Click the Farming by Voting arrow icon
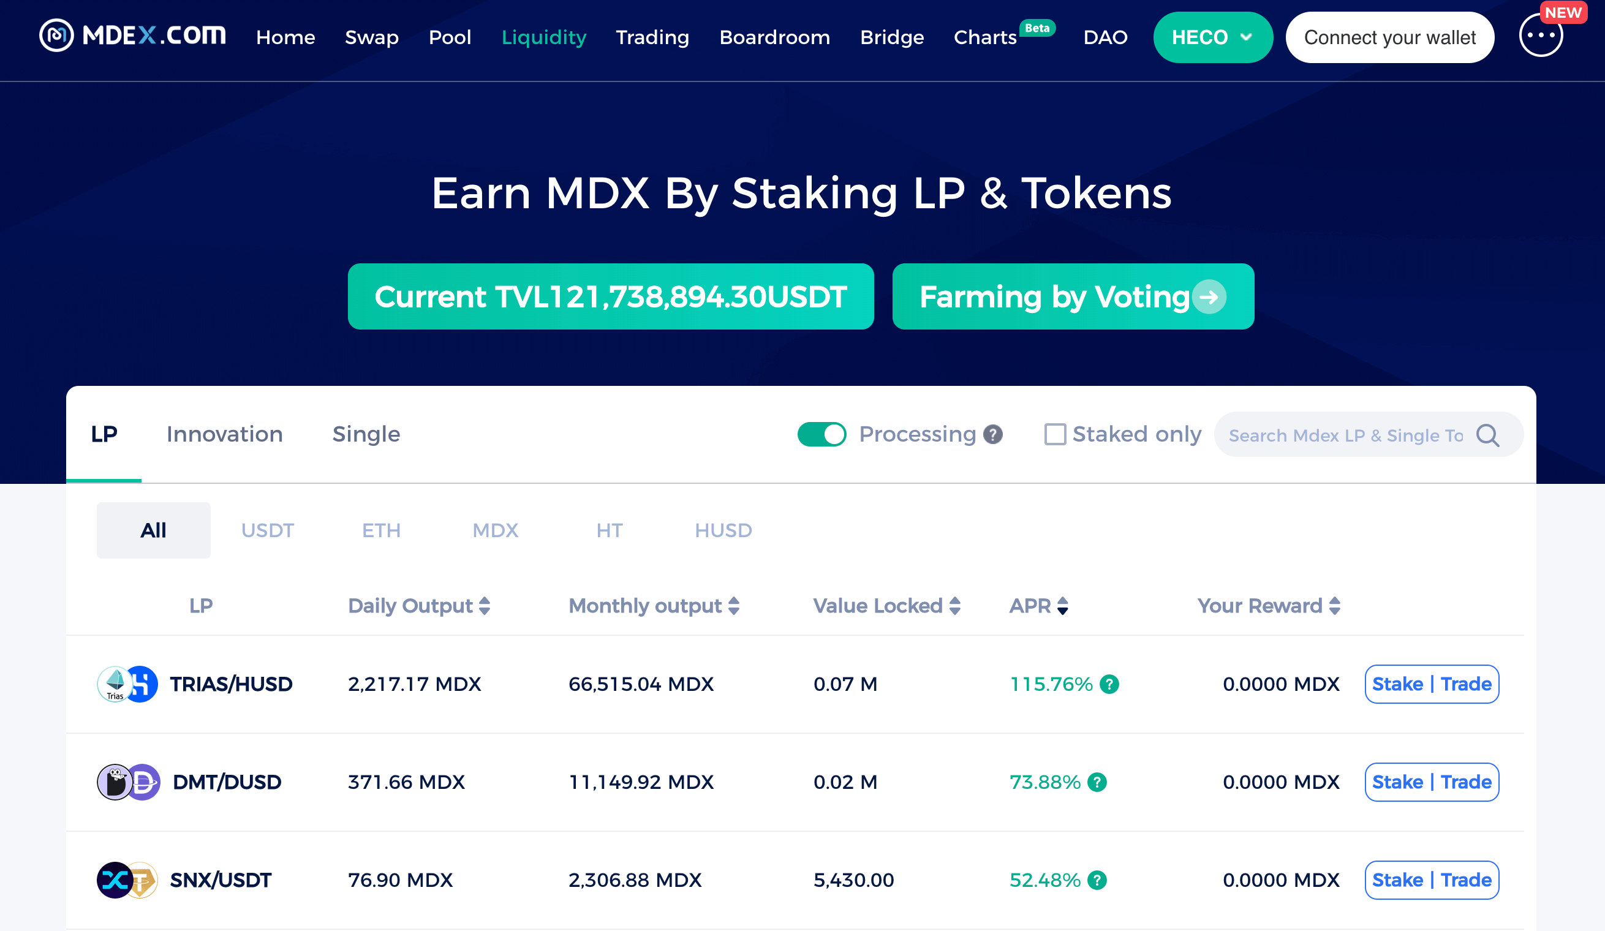The image size is (1605, 931). (1209, 296)
